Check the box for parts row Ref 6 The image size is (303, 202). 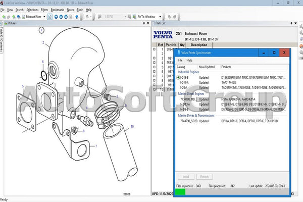point(154,72)
